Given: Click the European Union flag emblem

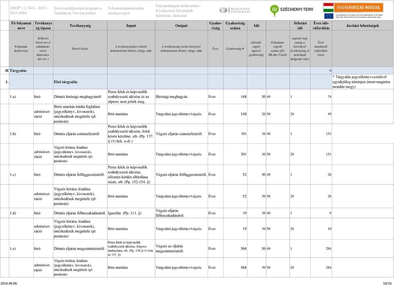Looking at the screenshot, I should 328,16.
